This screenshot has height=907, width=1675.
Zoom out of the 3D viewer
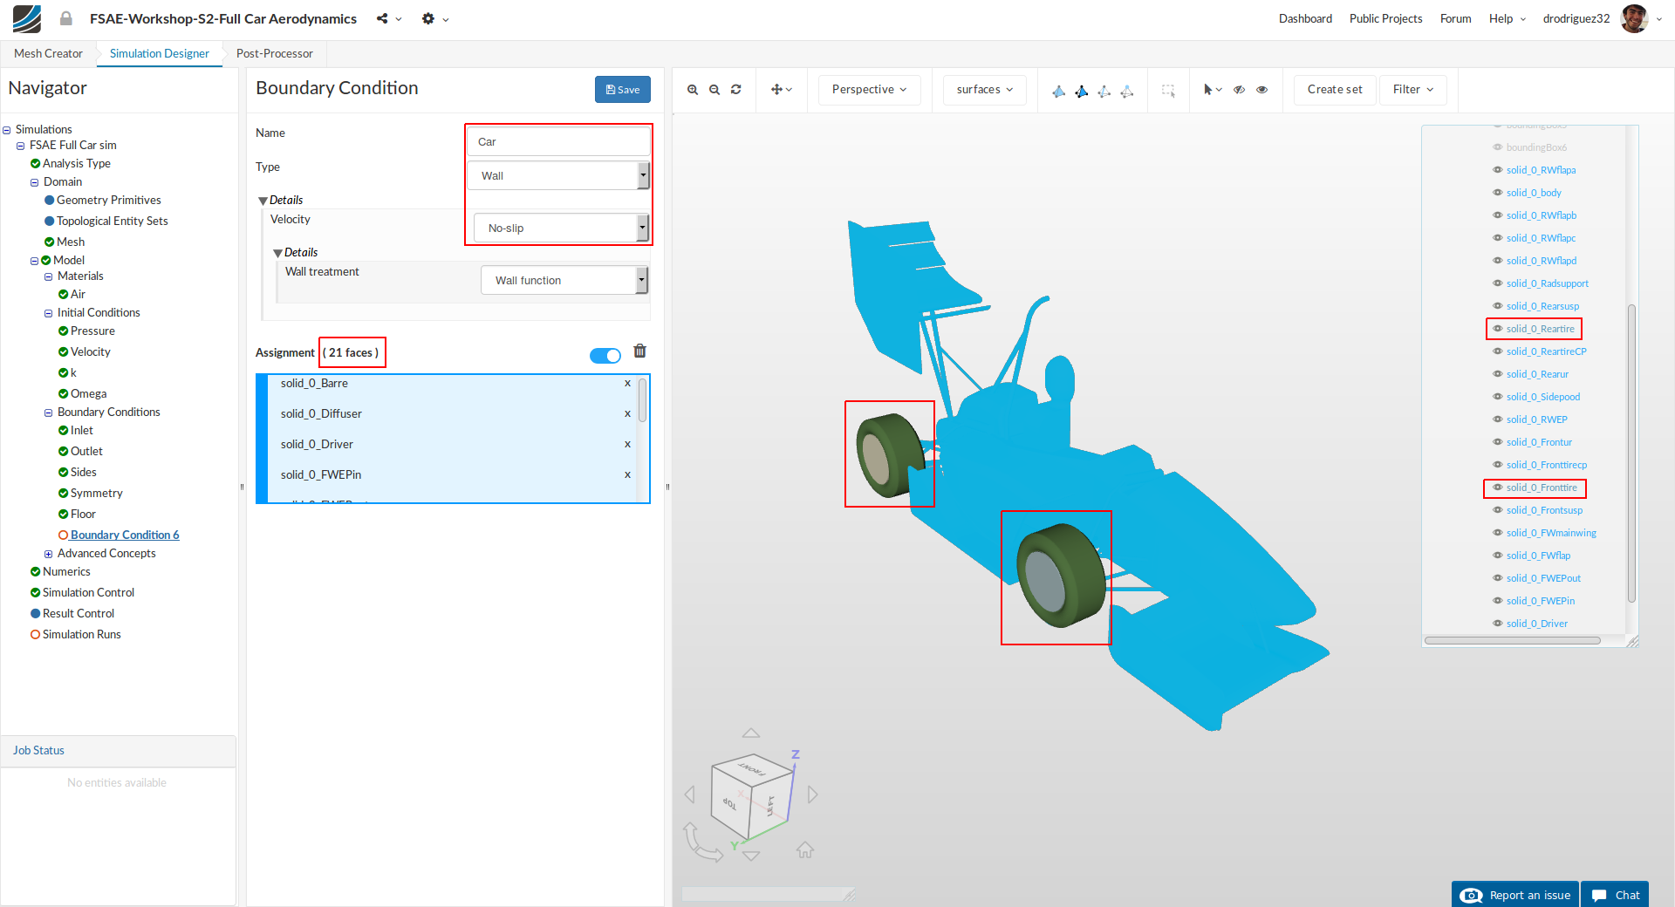714,90
